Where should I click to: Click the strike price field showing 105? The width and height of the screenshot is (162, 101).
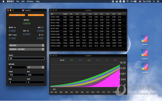(17, 75)
